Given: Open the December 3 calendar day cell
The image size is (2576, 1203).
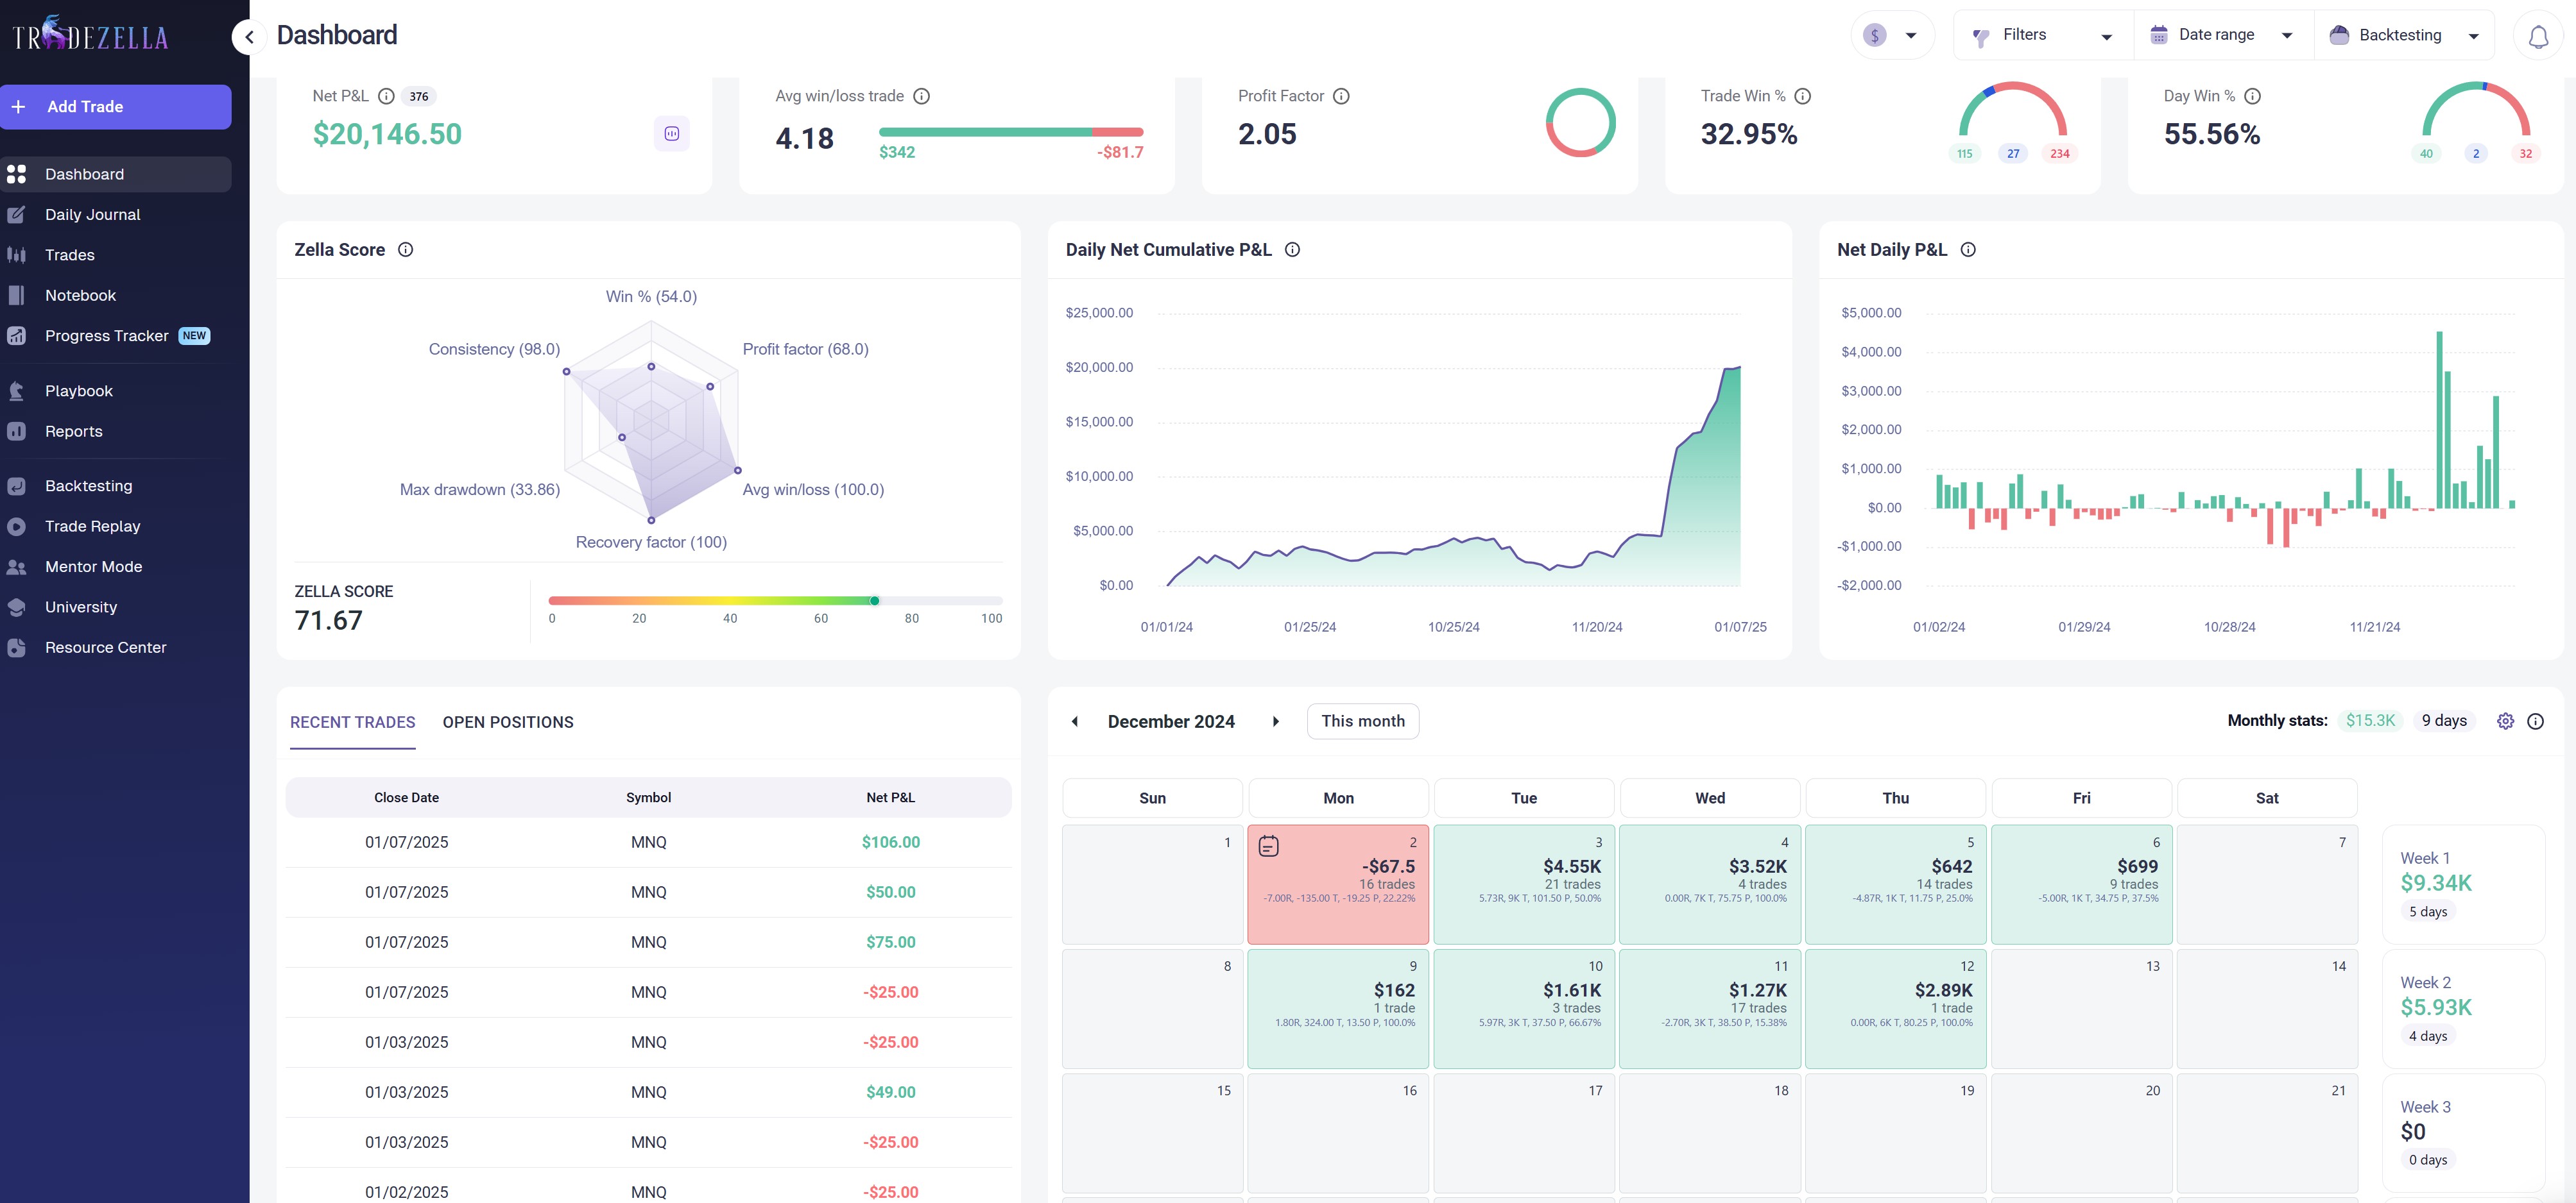Looking at the screenshot, I should [1523, 884].
